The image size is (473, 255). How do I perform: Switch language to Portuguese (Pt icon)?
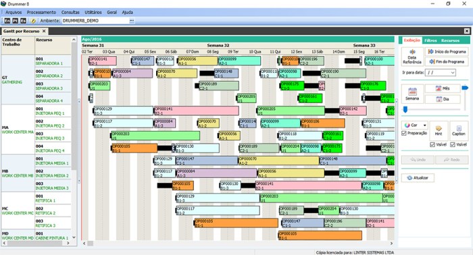coord(15,21)
